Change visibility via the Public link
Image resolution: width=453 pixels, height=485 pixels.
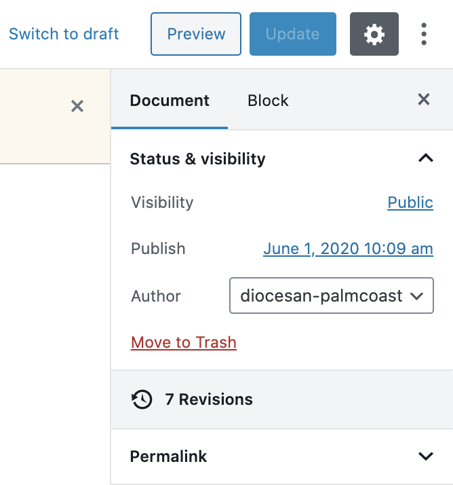tap(410, 202)
